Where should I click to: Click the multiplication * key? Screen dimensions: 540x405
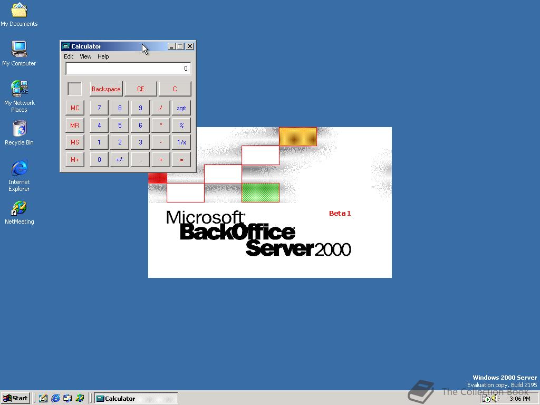pyautogui.click(x=161, y=125)
